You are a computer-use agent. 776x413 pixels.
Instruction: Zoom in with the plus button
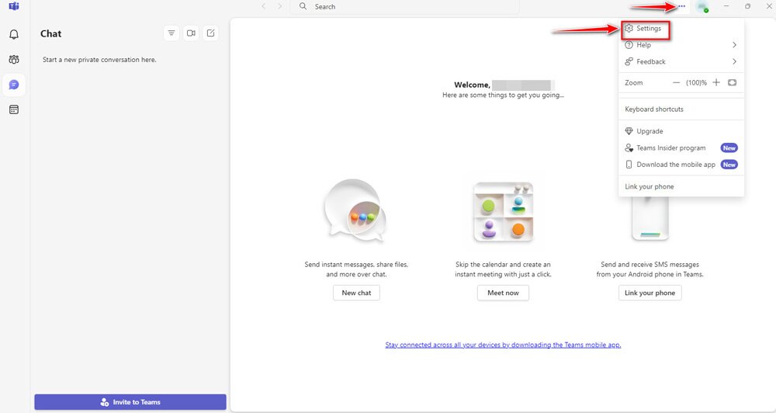click(716, 83)
